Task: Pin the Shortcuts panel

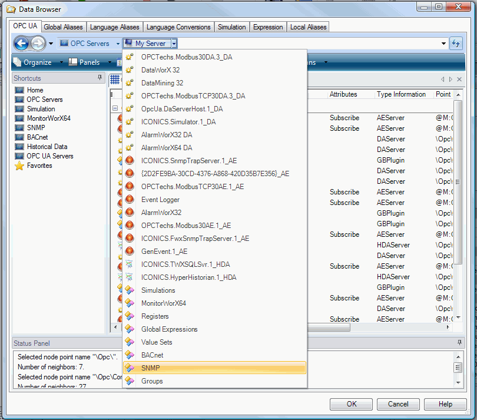Action: (100, 78)
